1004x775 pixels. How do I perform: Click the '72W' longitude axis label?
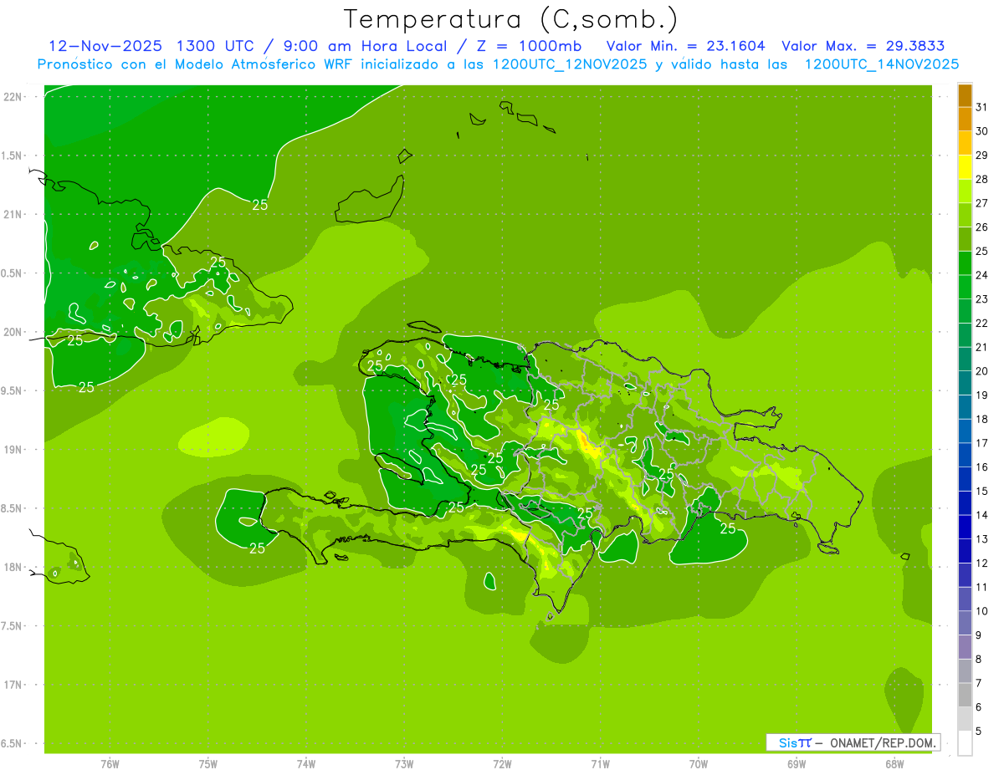(x=502, y=764)
